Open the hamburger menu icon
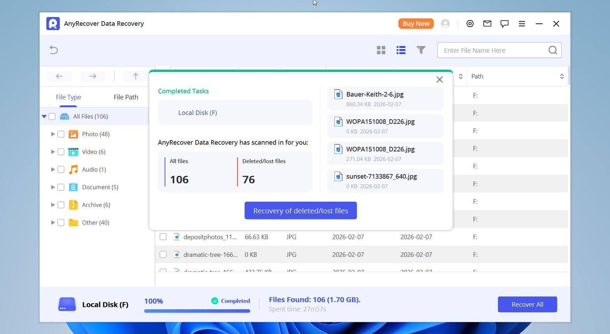Viewport: 610px width, 334px height. pyautogui.click(x=522, y=24)
